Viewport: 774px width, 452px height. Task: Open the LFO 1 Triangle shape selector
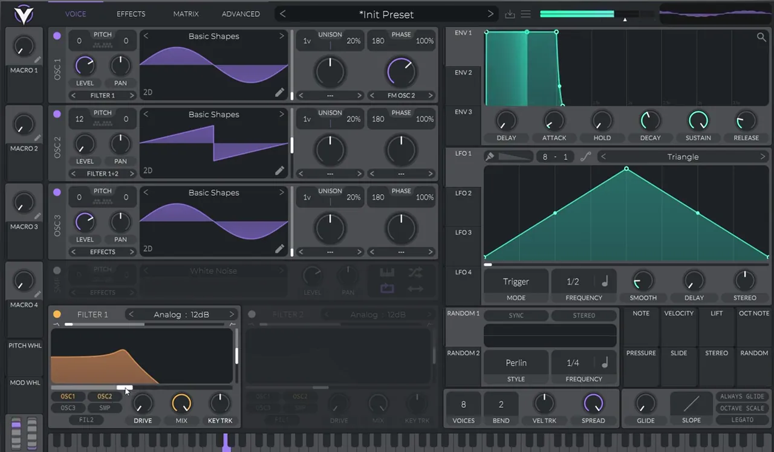tap(683, 157)
